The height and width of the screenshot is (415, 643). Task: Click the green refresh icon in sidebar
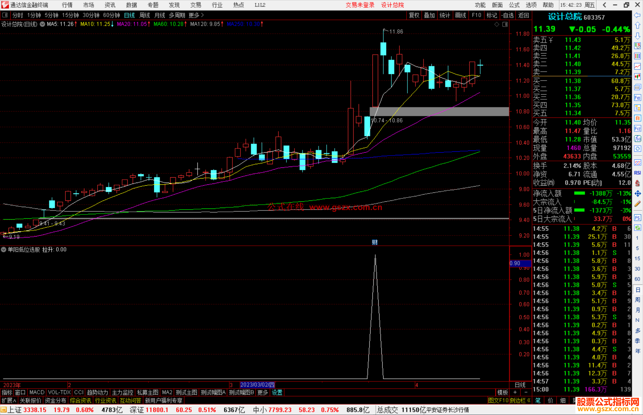tap(637, 228)
